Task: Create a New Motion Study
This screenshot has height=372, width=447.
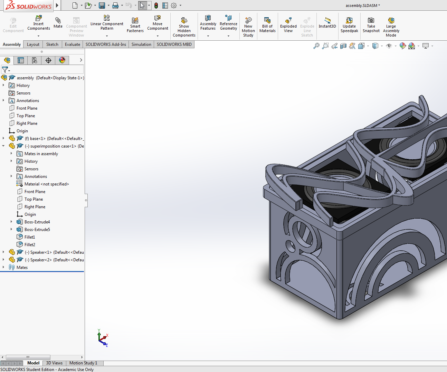Action: [x=248, y=27]
